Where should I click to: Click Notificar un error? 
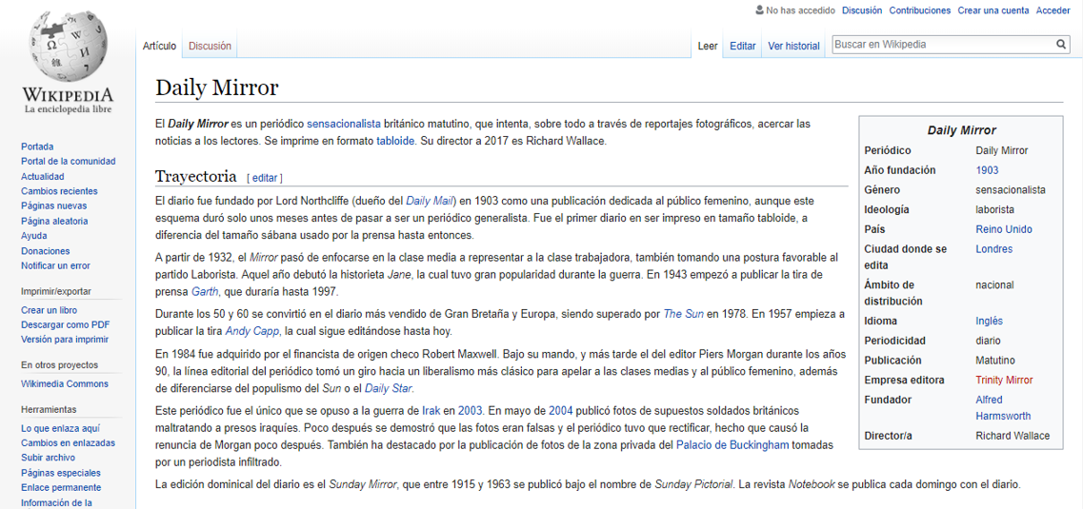[56, 265]
